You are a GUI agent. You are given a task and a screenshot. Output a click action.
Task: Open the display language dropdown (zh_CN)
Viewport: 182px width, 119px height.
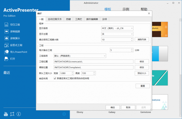117,28
